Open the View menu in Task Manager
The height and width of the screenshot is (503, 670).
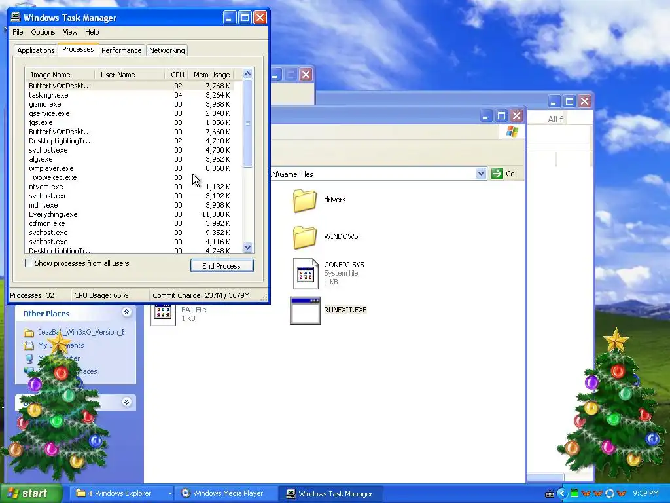(70, 32)
